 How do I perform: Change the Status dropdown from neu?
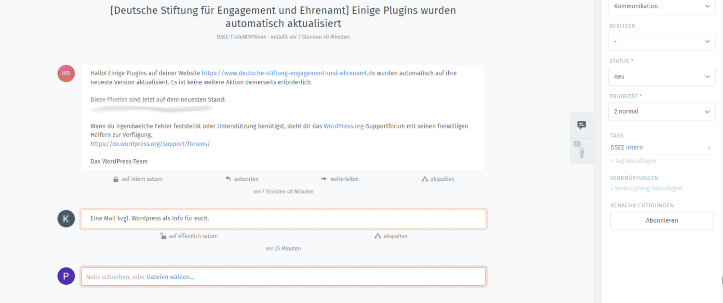click(661, 76)
